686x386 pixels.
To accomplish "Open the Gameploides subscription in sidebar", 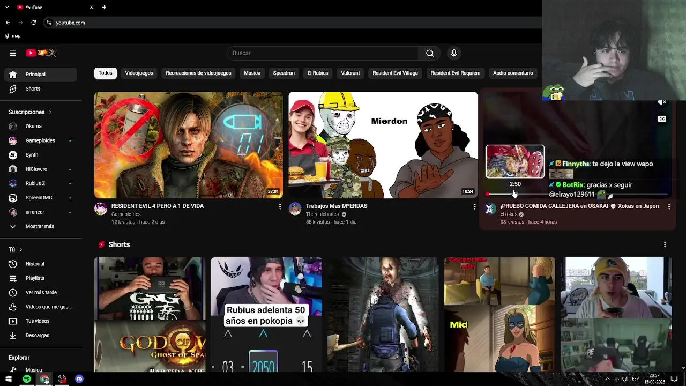I will tap(41, 140).
